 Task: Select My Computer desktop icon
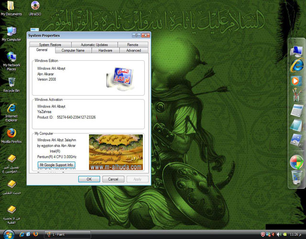click(x=11, y=34)
